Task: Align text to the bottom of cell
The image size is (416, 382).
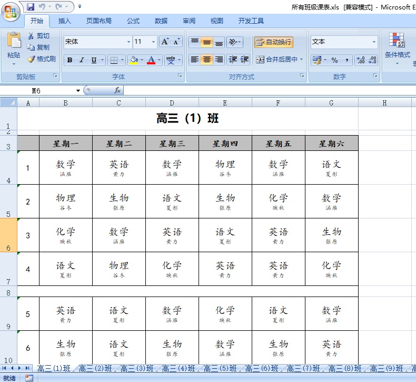Action: [x=219, y=42]
